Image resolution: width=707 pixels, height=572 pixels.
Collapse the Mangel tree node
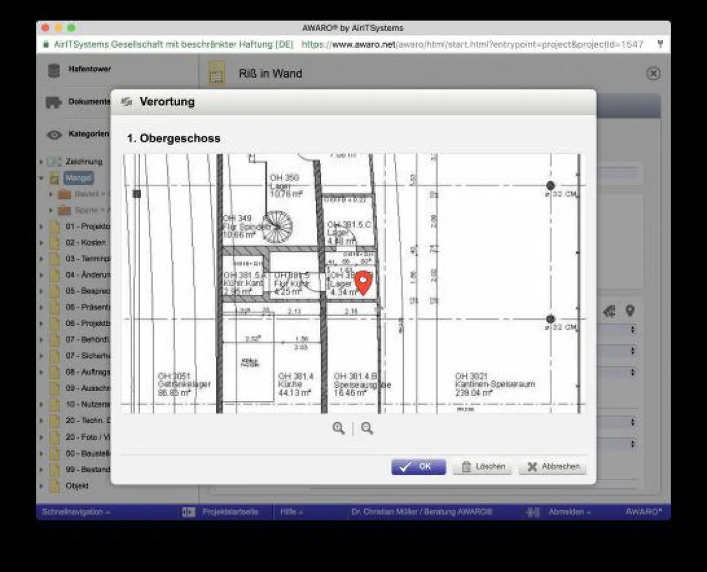point(41,179)
